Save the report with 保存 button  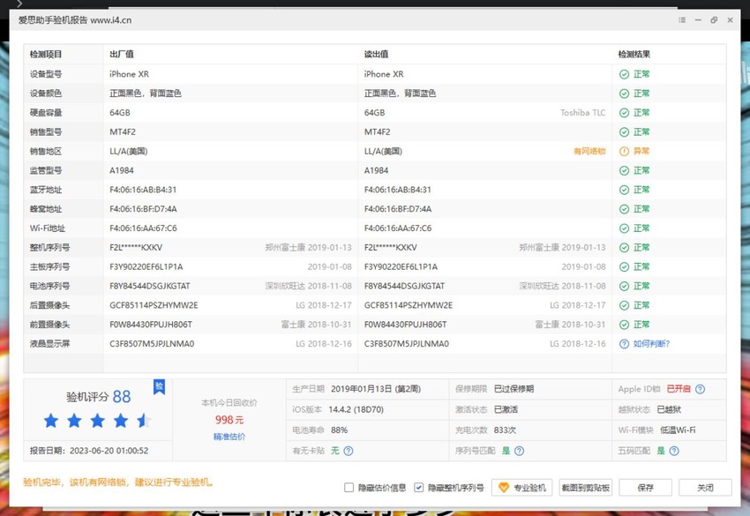645,487
